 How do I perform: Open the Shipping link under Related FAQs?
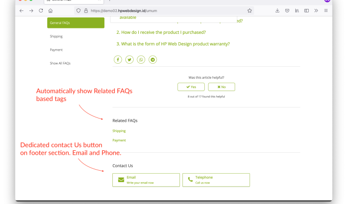point(119,131)
